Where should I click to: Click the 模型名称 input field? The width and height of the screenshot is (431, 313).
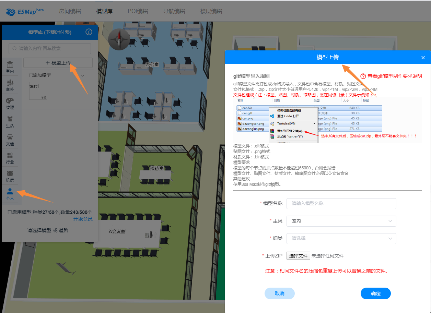(x=341, y=203)
